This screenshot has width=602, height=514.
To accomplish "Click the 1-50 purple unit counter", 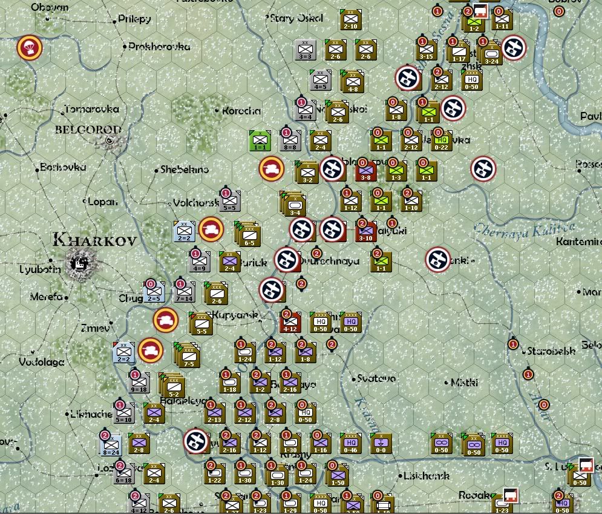I will click(x=338, y=475).
